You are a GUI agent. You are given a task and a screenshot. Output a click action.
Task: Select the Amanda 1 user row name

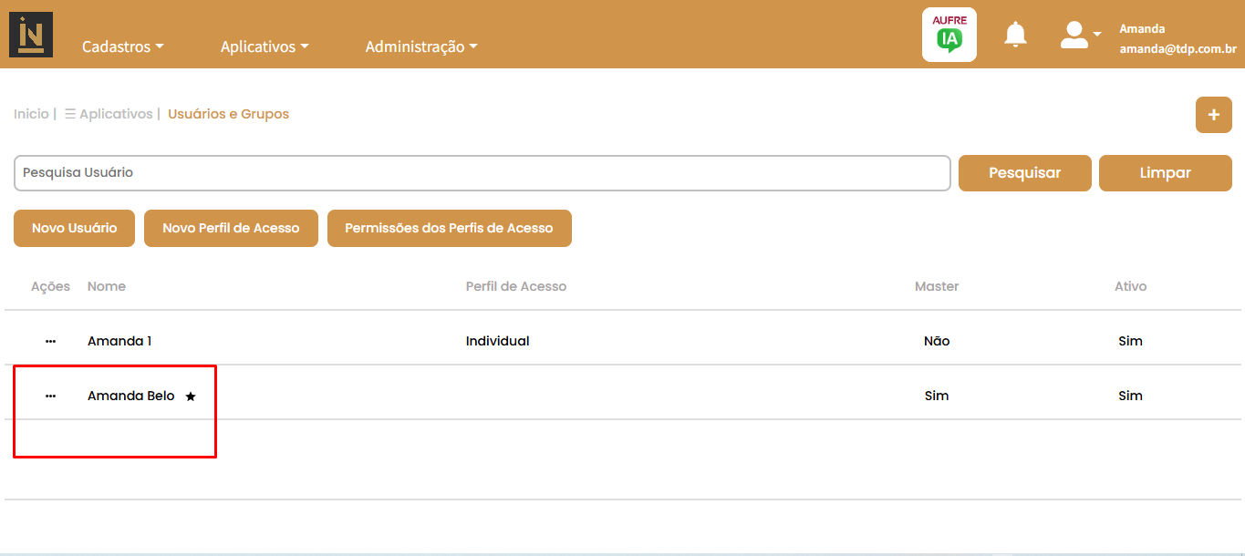pos(119,341)
